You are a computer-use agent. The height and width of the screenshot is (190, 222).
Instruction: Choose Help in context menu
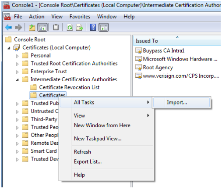(x=106, y=175)
